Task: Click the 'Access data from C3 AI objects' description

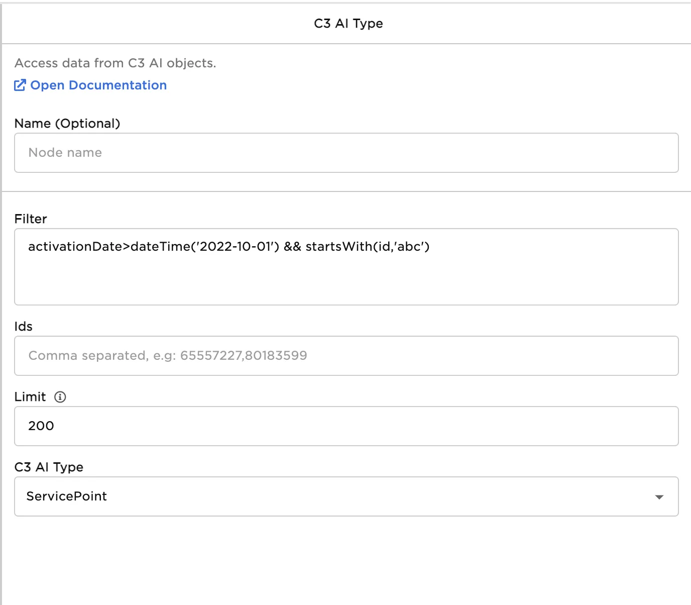Action: click(x=115, y=63)
